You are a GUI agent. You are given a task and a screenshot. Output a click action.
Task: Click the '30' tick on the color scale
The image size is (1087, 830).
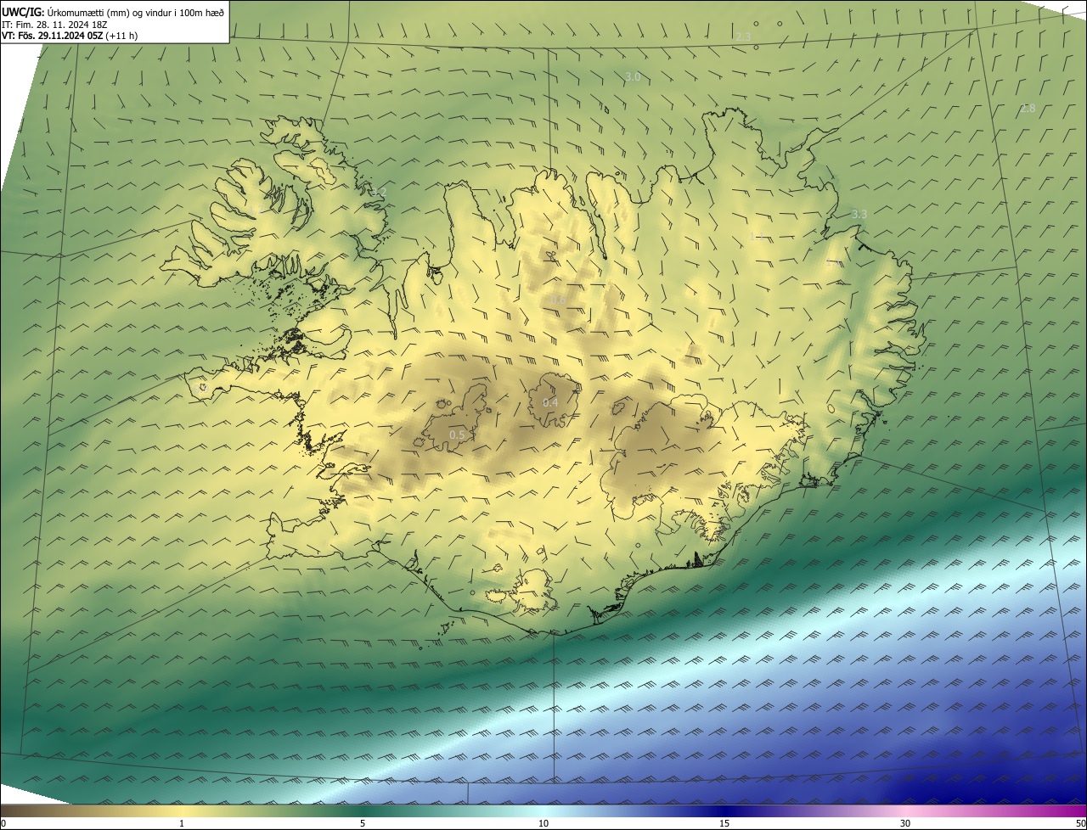[x=905, y=823]
